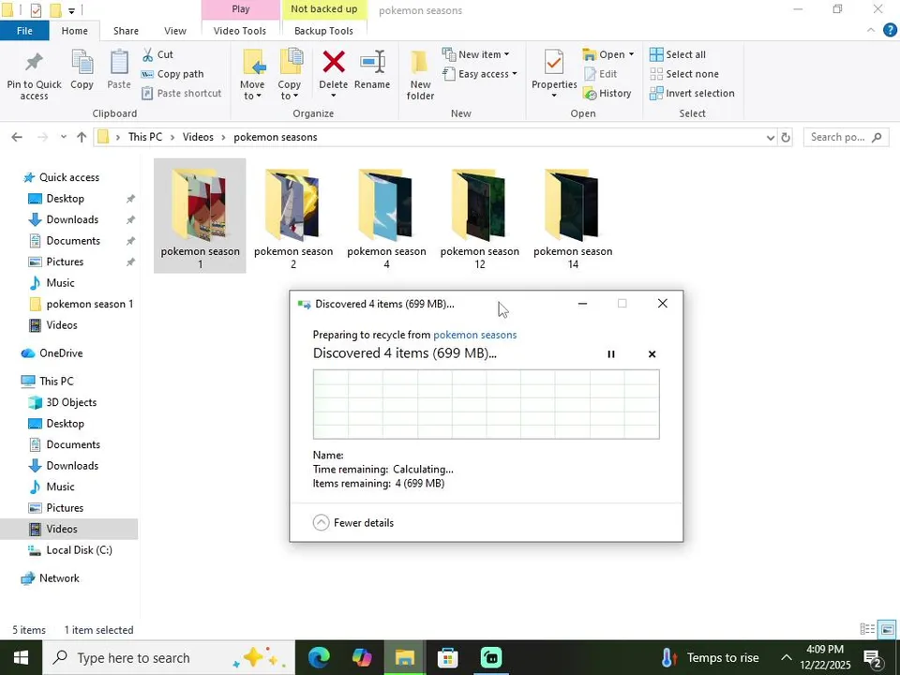900x675 pixels.
Task: Open recent locations dropdown arrow
Action: 63,137
